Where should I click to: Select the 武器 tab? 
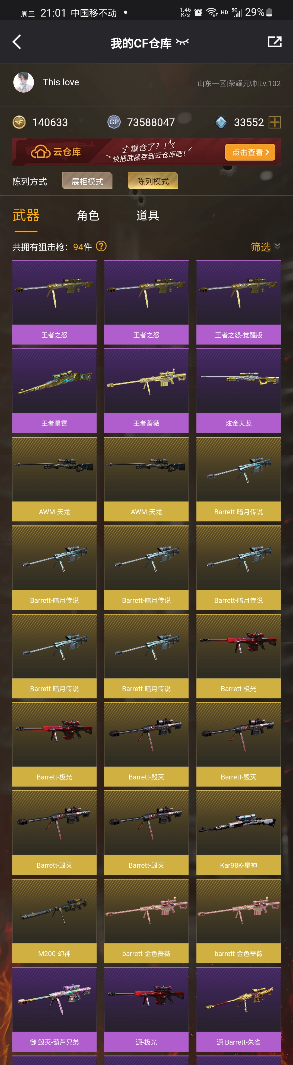26,215
